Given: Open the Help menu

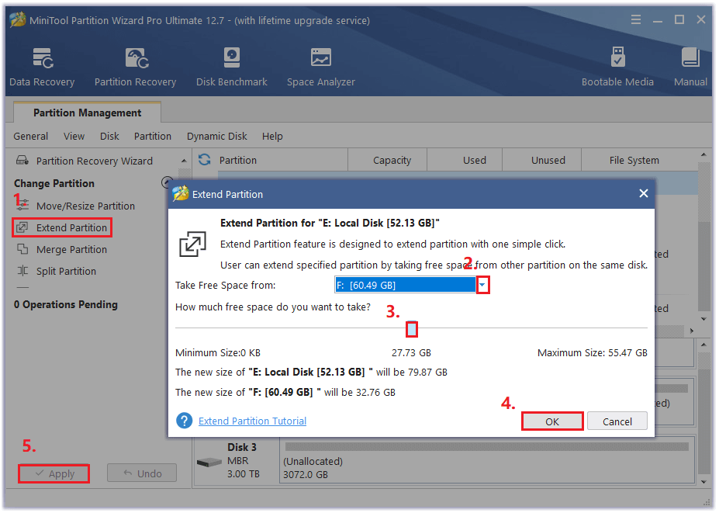Looking at the screenshot, I should point(272,137).
